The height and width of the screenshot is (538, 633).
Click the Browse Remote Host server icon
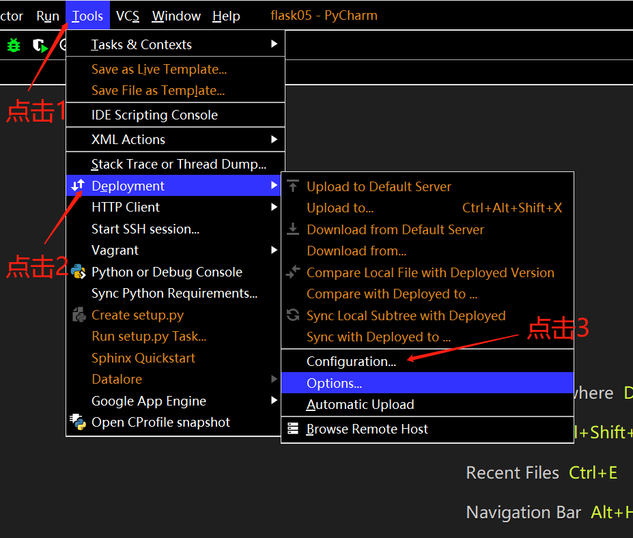[x=293, y=428]
